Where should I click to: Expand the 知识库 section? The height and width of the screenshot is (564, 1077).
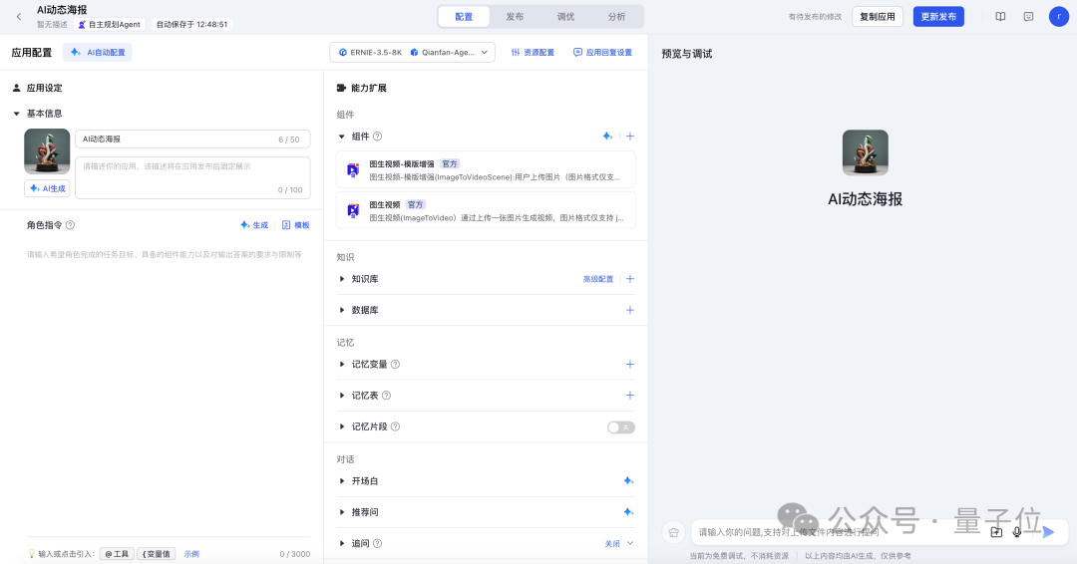[x=341, y=279]
